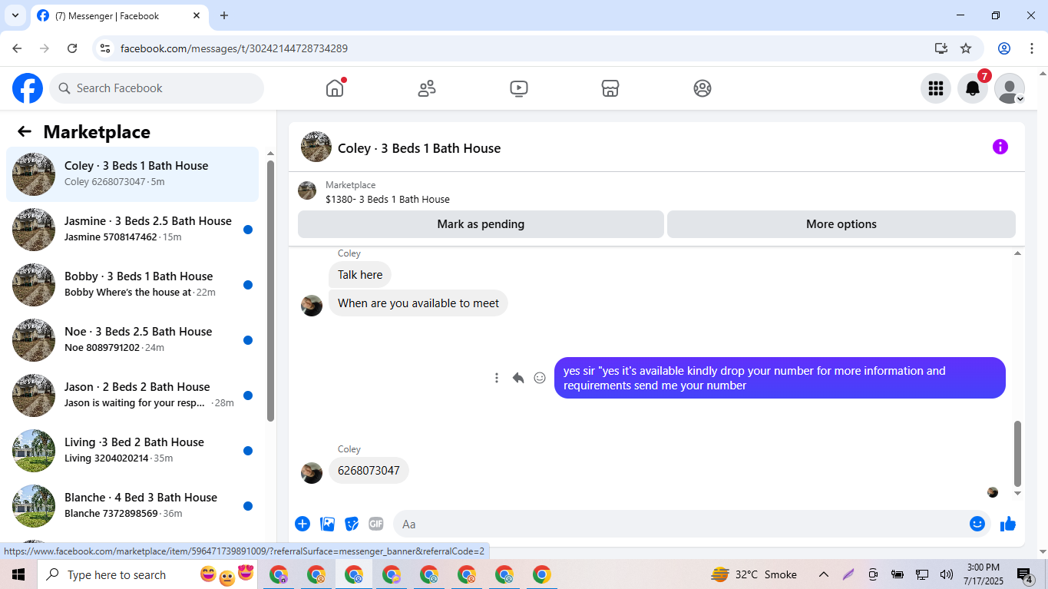Click Mark as pending button

(481, 224)
